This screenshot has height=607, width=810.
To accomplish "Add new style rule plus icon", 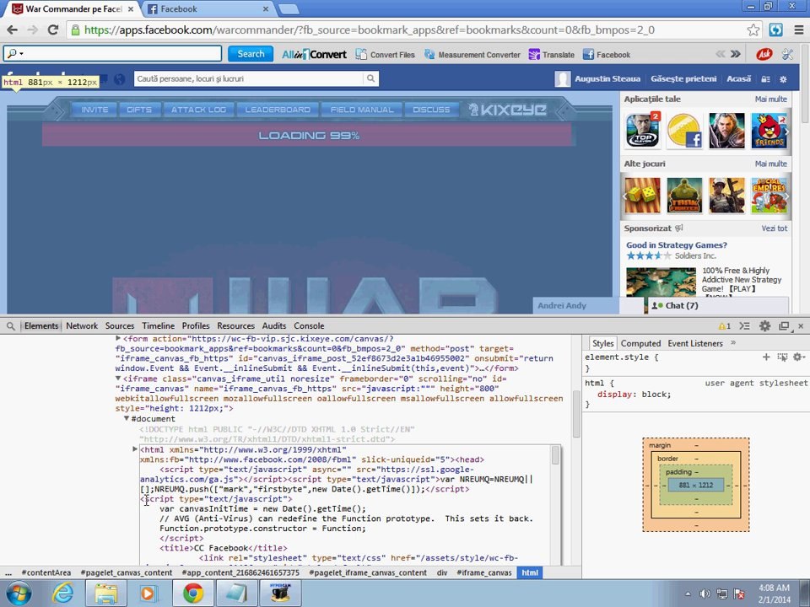I will [x=766, y=357].
